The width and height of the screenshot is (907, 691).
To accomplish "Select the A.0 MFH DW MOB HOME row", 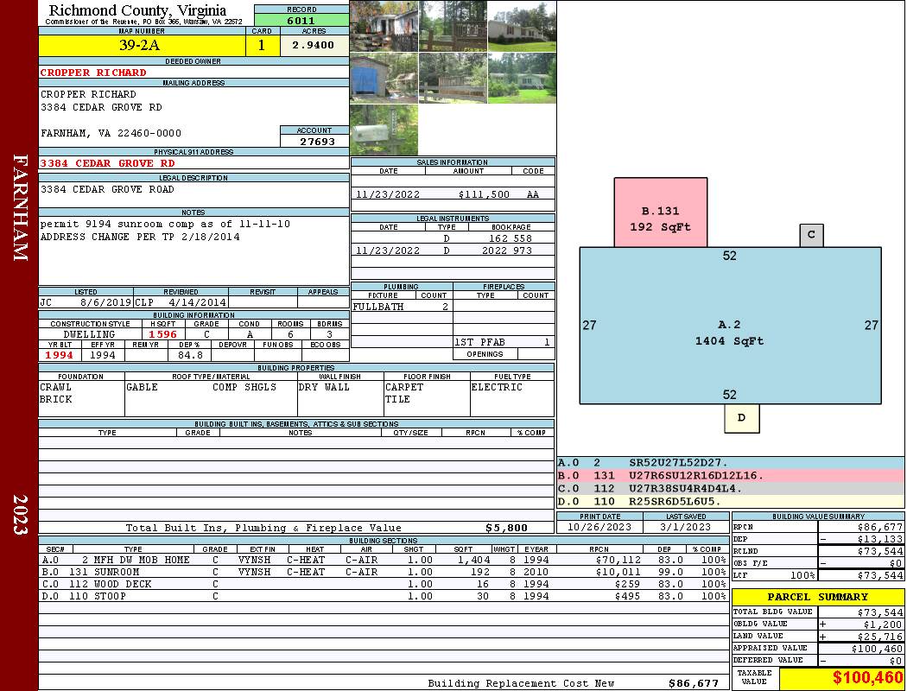I will pos(384,560).
